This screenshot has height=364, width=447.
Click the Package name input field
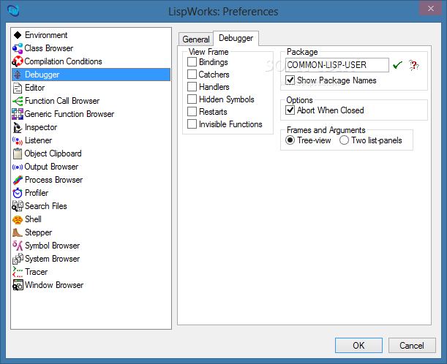click(x=337, y=65)
